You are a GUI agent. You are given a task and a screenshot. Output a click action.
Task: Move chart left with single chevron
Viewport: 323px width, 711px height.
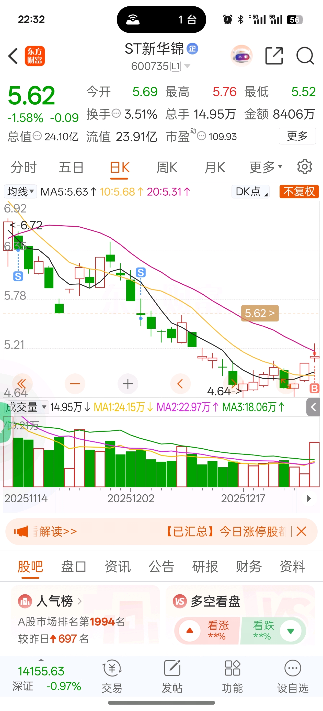coord(180,384)
